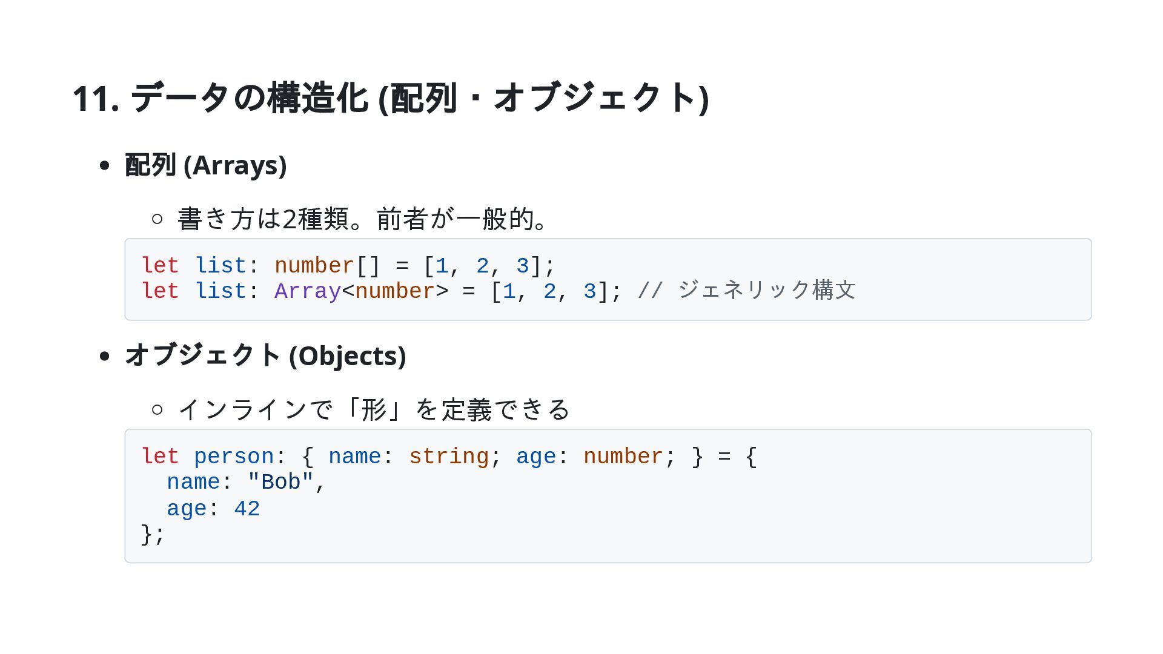Image resolution: width=1163 pixels, height=654 pixels.
Task: Click the sub-bullet text インラインで「形」を定義できる
Action: (374, 409)
